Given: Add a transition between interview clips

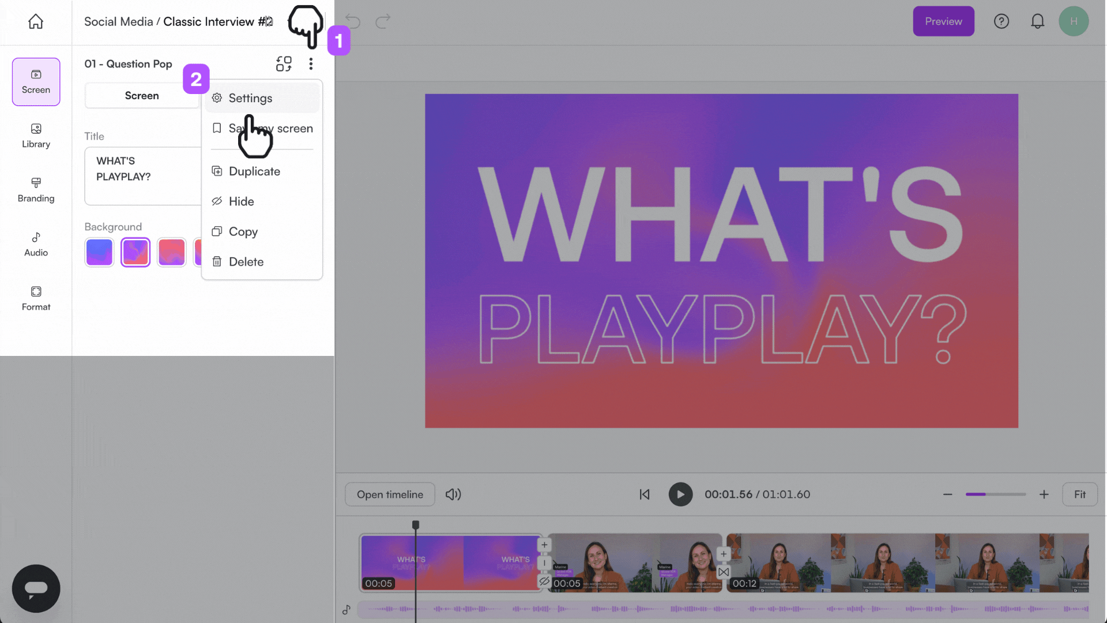Looking at the screenshot, I should click(724, 572).
